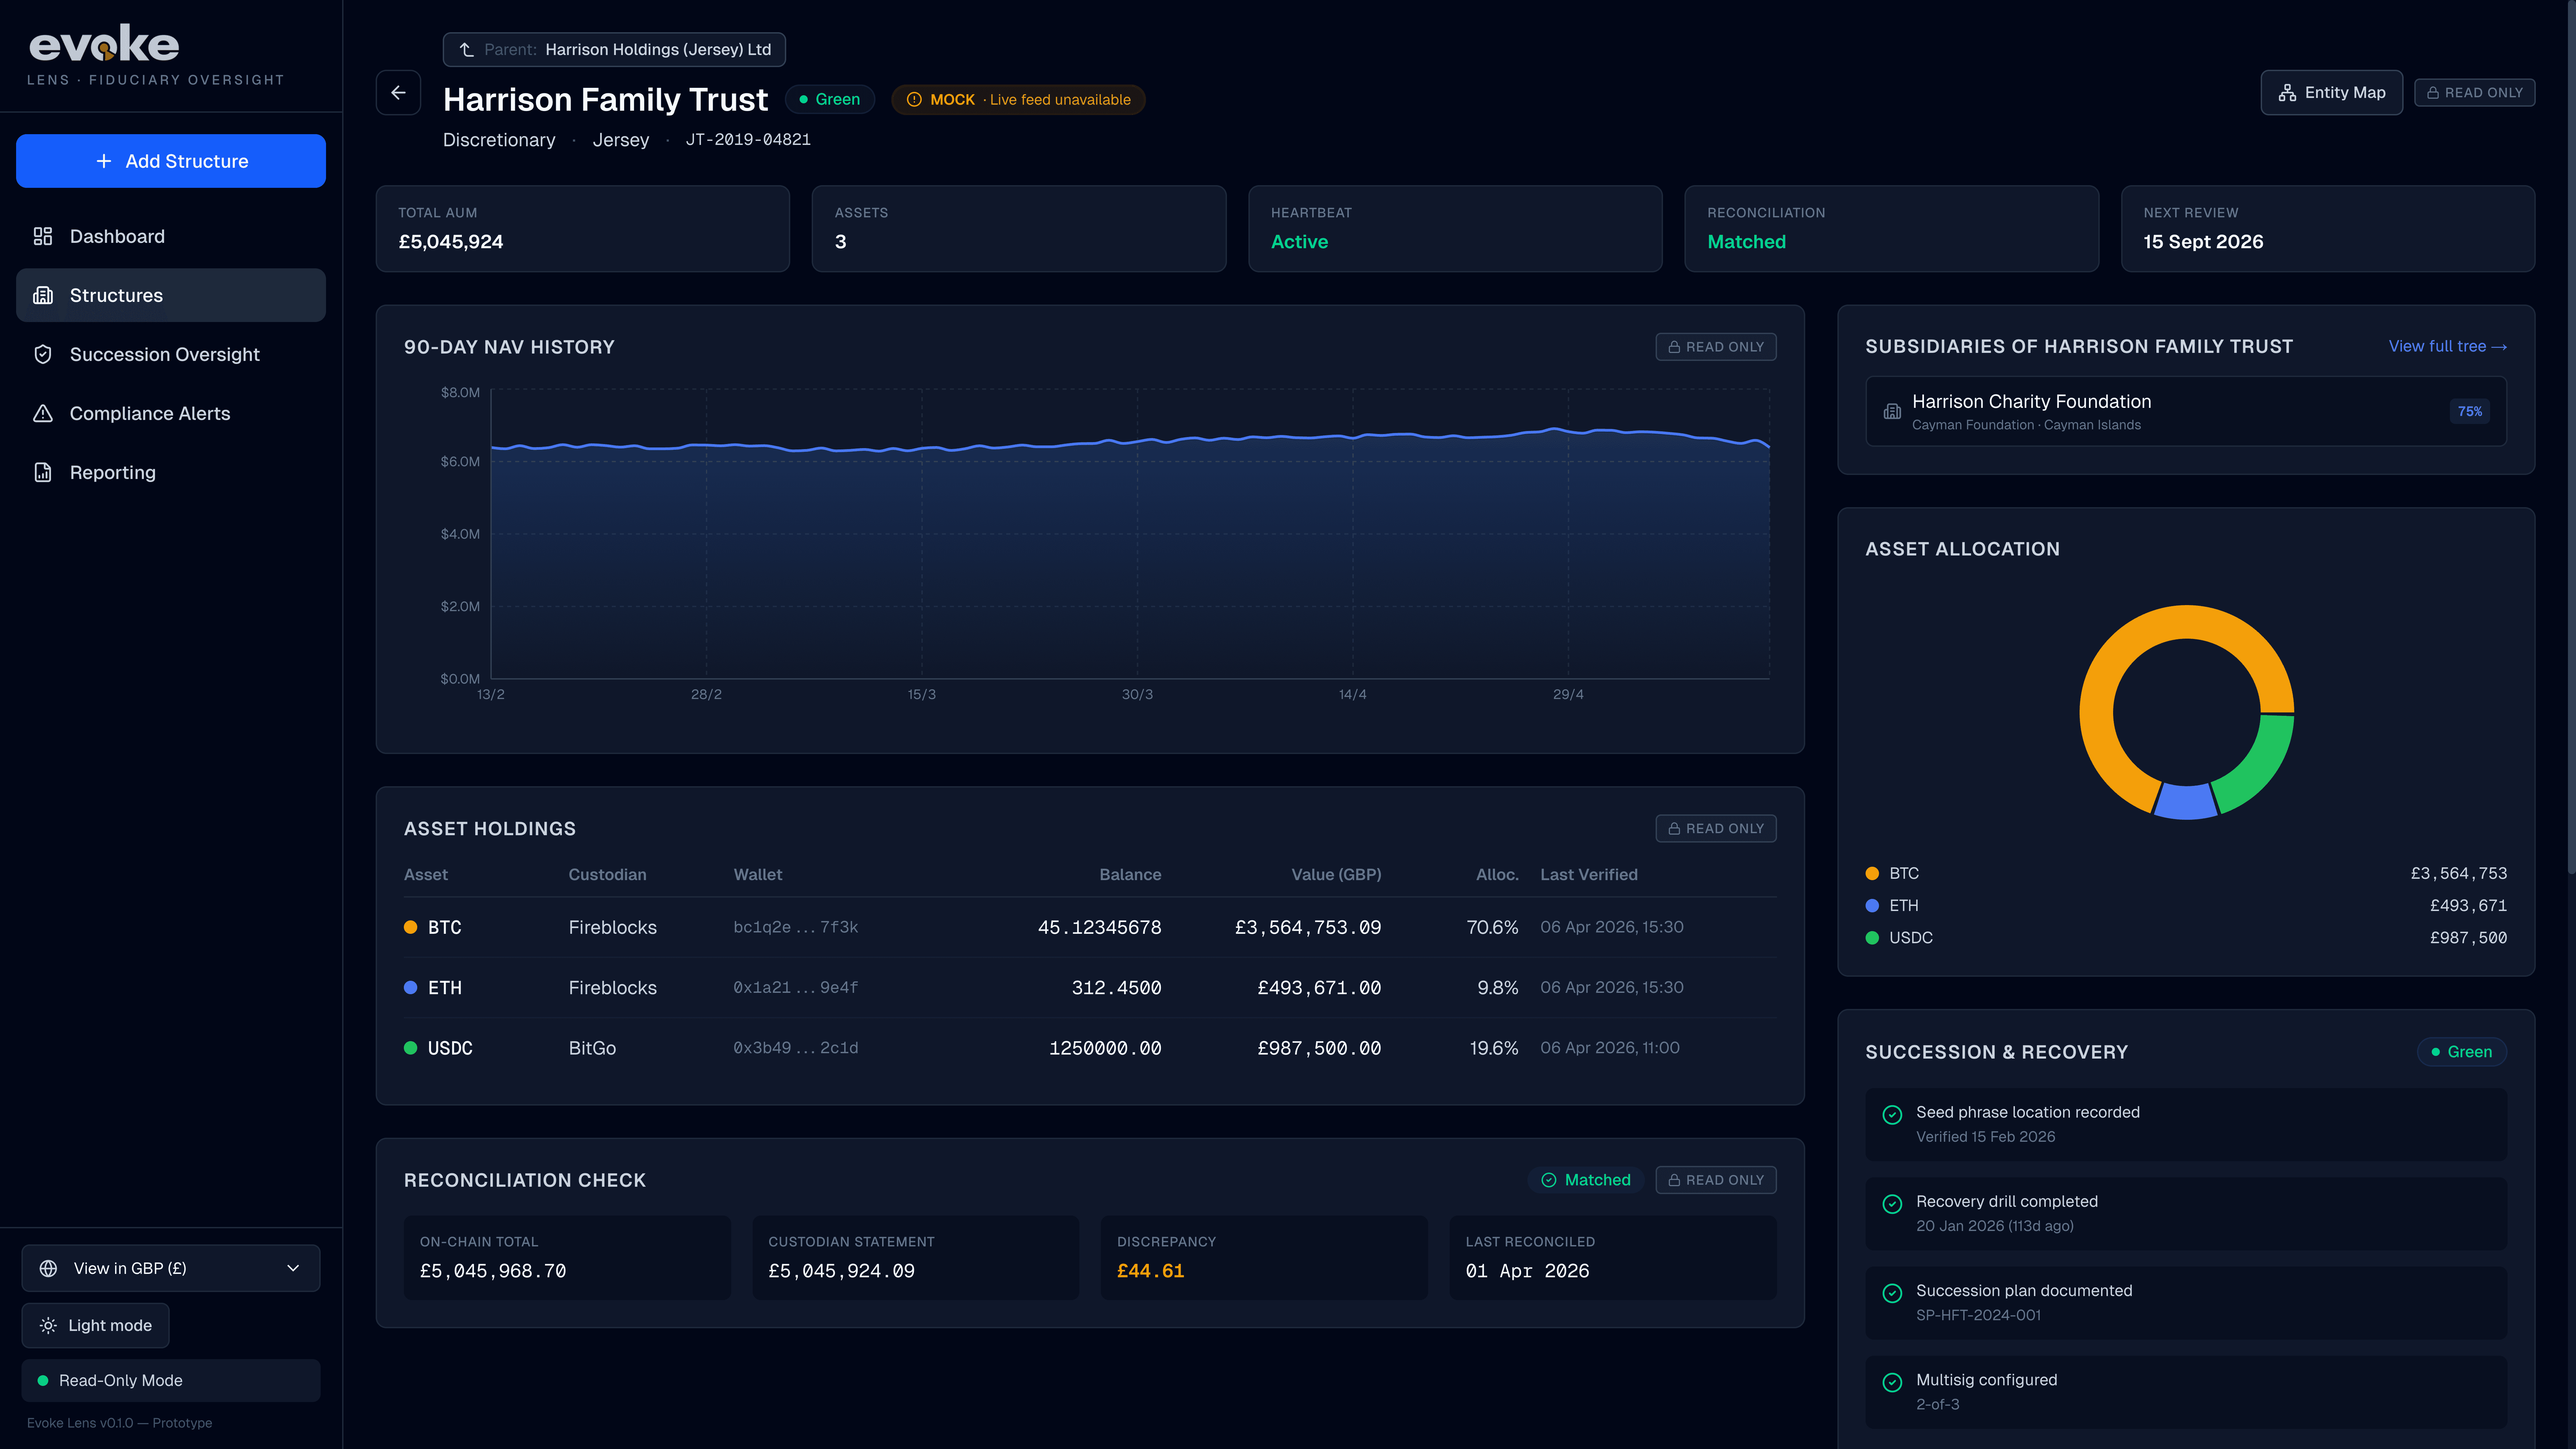Image resolution: width=2576 pixels, height=1449 pixels.
Task: Open the View in GBP currency dropdown
Action: (171, 1268)
